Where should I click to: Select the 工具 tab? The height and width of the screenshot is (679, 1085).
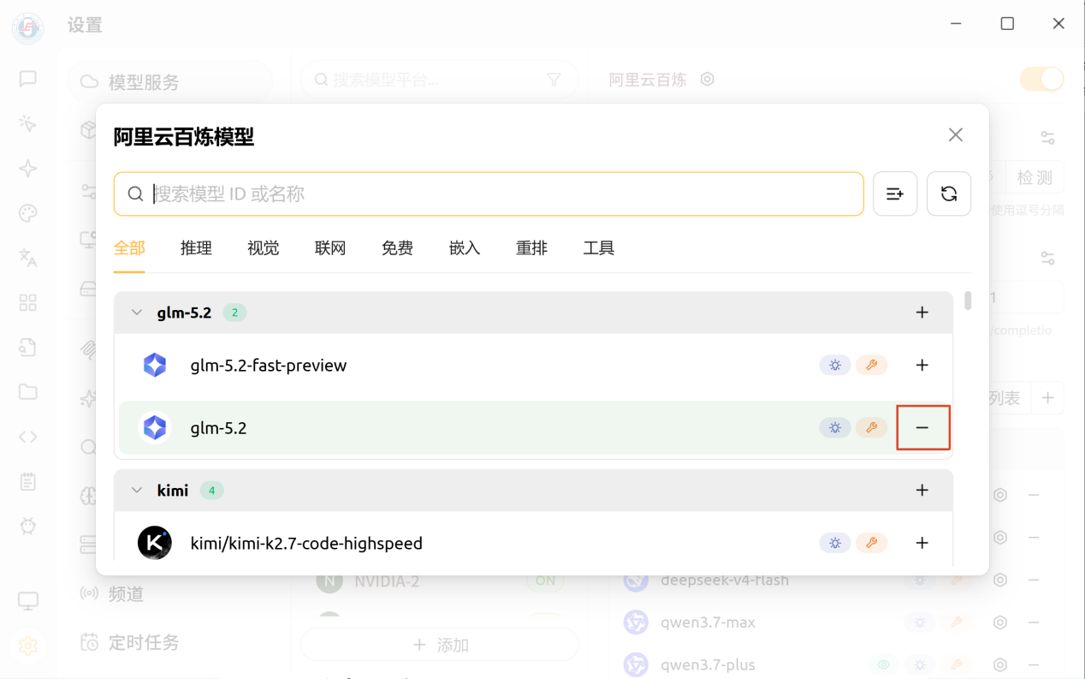tap(599, 248)
